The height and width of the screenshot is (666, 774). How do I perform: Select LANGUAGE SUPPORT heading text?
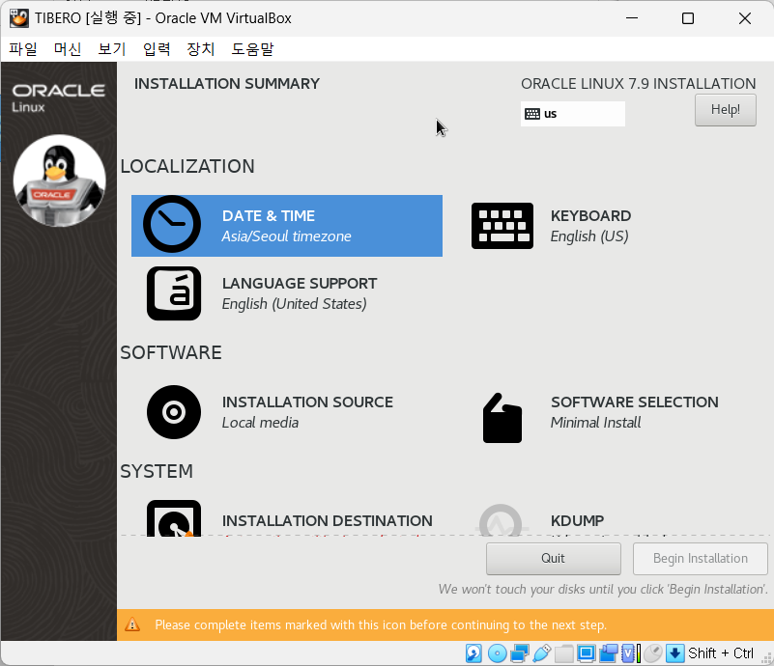coord(300,284)
